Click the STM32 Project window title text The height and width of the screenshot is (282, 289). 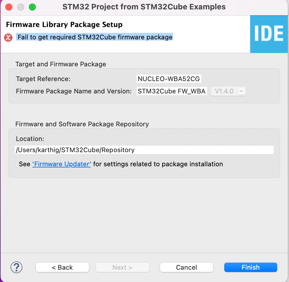[144, 7]
